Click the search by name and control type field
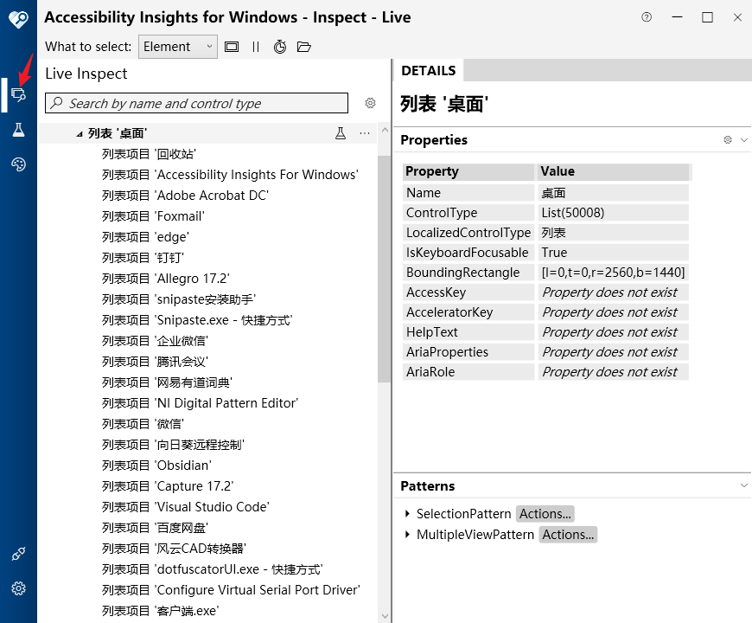752x623 pixels. point(195,103)
